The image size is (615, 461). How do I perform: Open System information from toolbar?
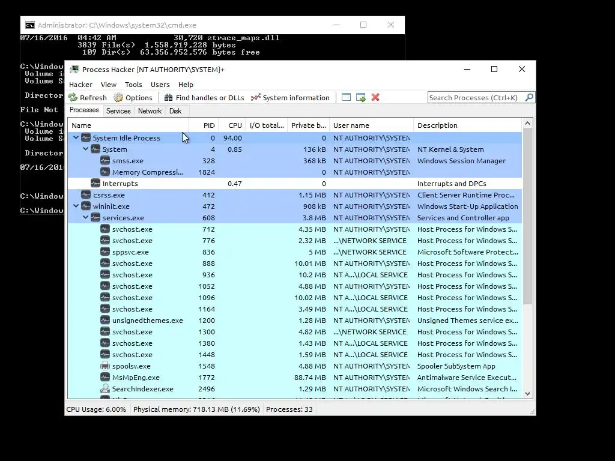pyautogui.click(x=290, y=98)
